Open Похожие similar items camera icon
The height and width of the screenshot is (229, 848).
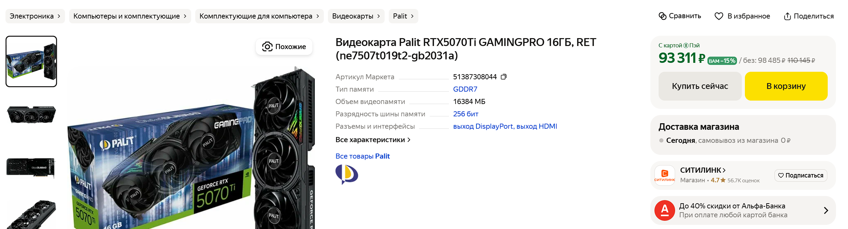point(267,47)
